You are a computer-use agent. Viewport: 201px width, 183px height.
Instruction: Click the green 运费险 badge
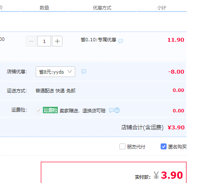(x=50, y=110)
